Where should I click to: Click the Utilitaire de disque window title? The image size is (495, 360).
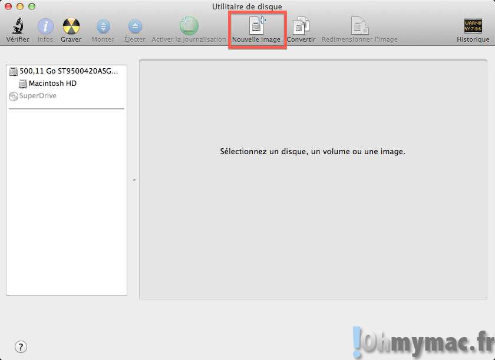[247, 6]
